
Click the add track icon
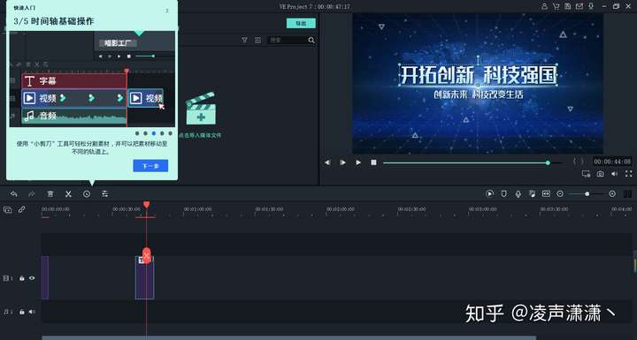click(x=8, y=210)
